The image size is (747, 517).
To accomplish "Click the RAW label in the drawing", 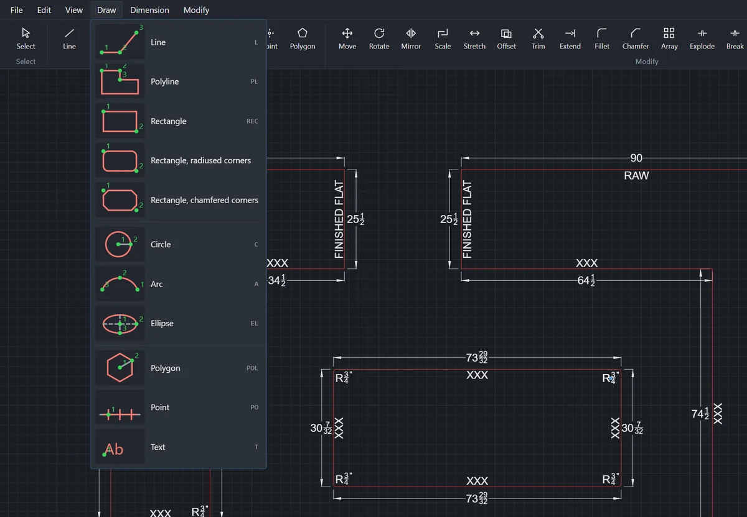I will coord(636,176).
